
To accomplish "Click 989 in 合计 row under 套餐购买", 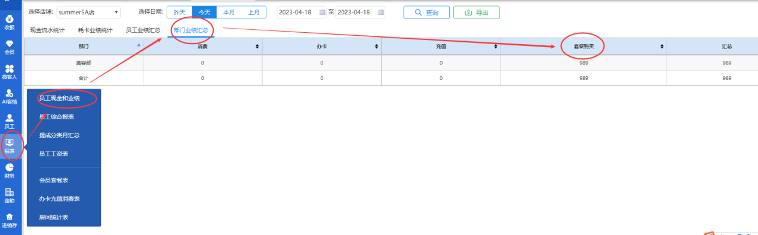I will 584,78.
